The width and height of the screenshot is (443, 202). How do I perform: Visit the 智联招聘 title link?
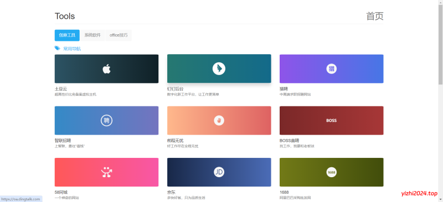pos(63,141)
